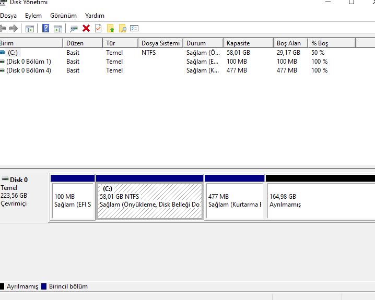Image resolution: width=375 pixels, height=300 pixels.
Task: Open the Dosya menu
Action: pos(8,16)
